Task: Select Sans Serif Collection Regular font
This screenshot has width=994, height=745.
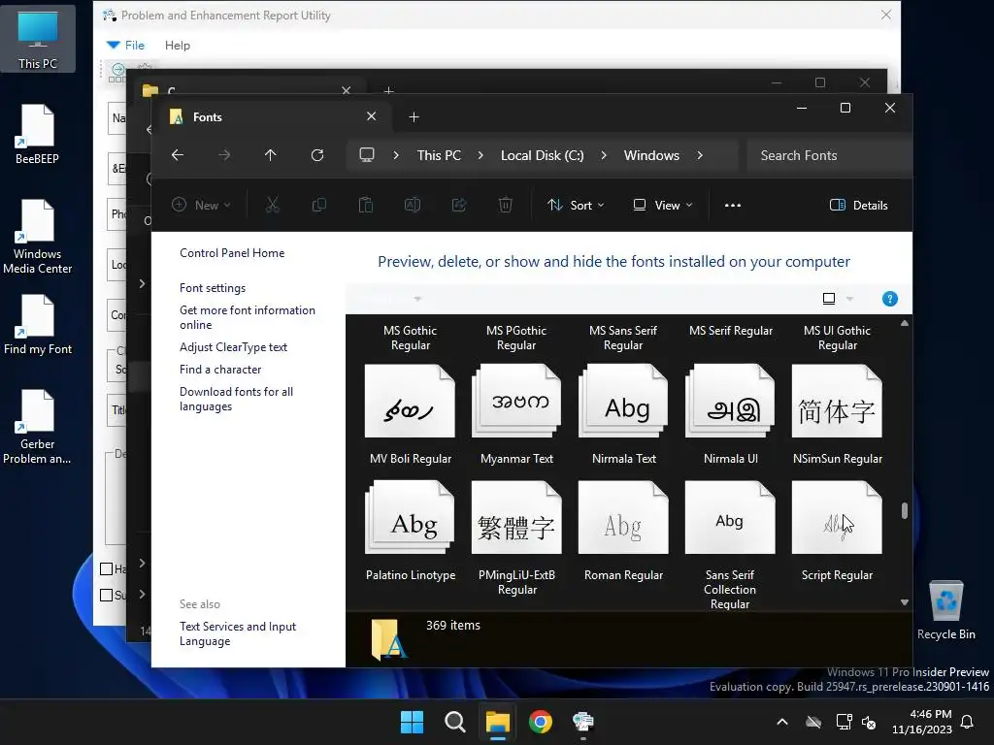Action: click(730, 545)
